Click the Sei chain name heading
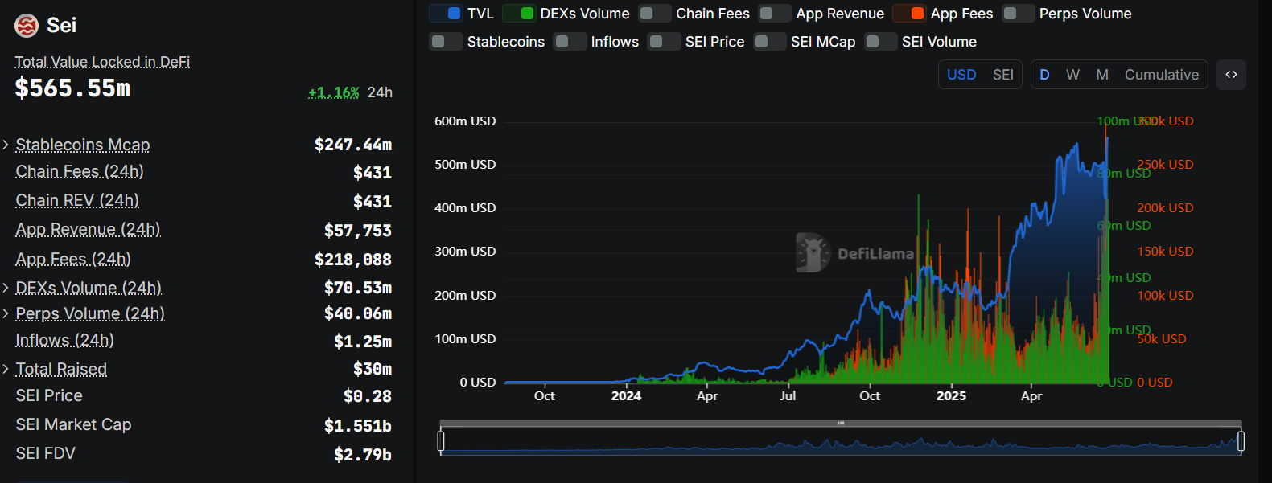 click(x=62, y=25)
